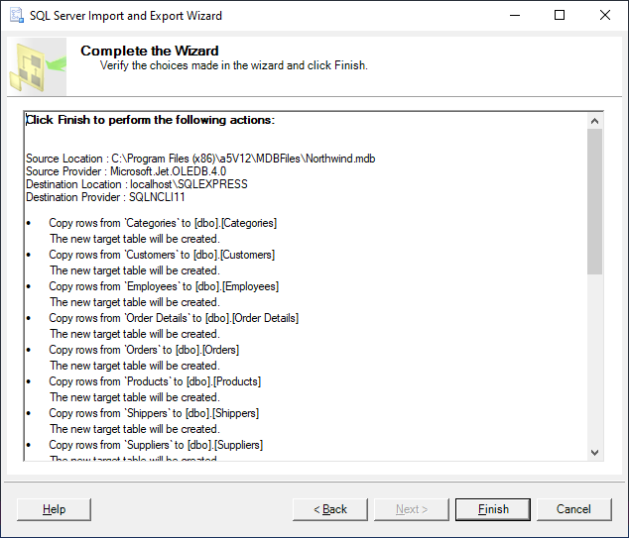Click 'Copy rows from Products' line
This screenshot has height=538, width=629.
[x=155, y=381]
